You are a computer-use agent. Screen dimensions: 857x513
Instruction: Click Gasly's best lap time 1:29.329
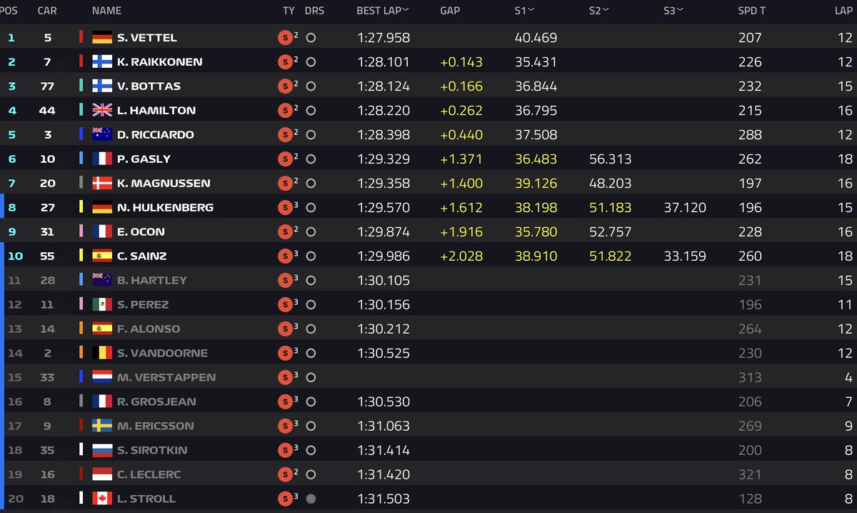point(384,159)
